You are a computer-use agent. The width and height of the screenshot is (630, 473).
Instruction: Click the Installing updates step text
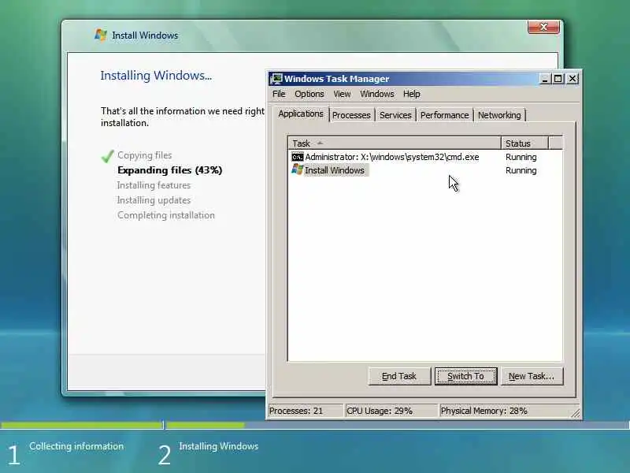pos(154,200)
